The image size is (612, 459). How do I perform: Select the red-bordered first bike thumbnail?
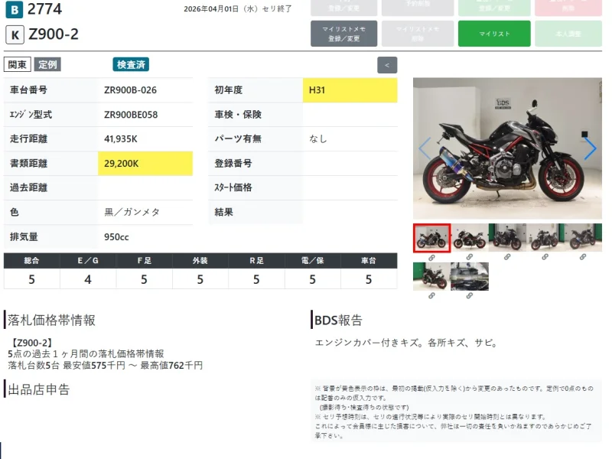431,238
